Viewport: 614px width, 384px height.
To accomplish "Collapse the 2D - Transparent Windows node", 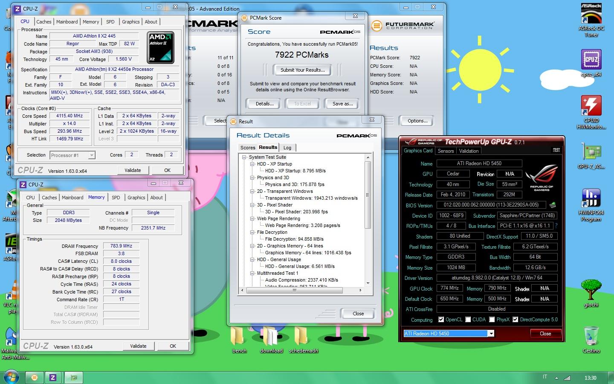I will 252,191.
